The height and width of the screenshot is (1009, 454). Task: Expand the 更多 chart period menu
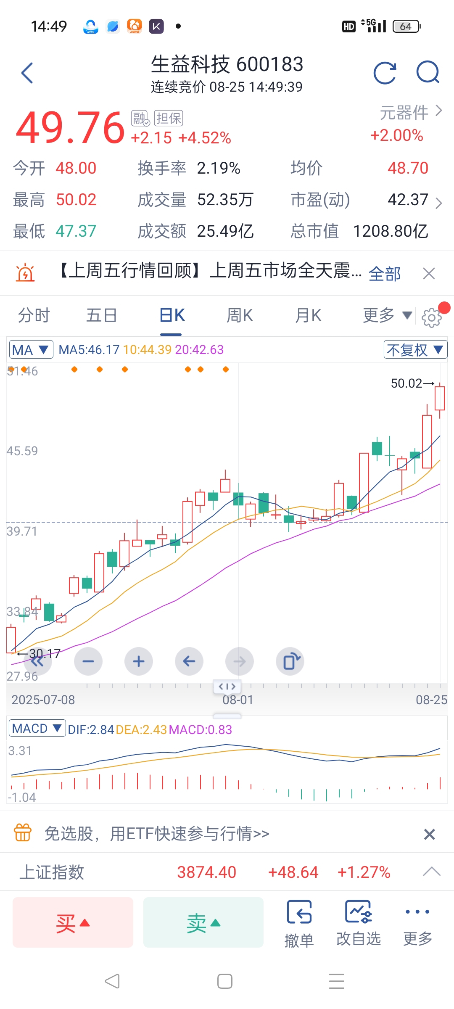(387, 315)
